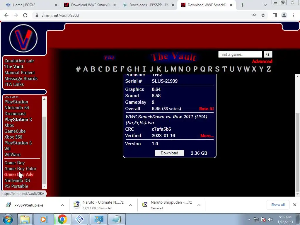The width and height of the screenshot is (300, 225).
Task: Go back with the browser back arrow
Action: (x=6, y=15)
